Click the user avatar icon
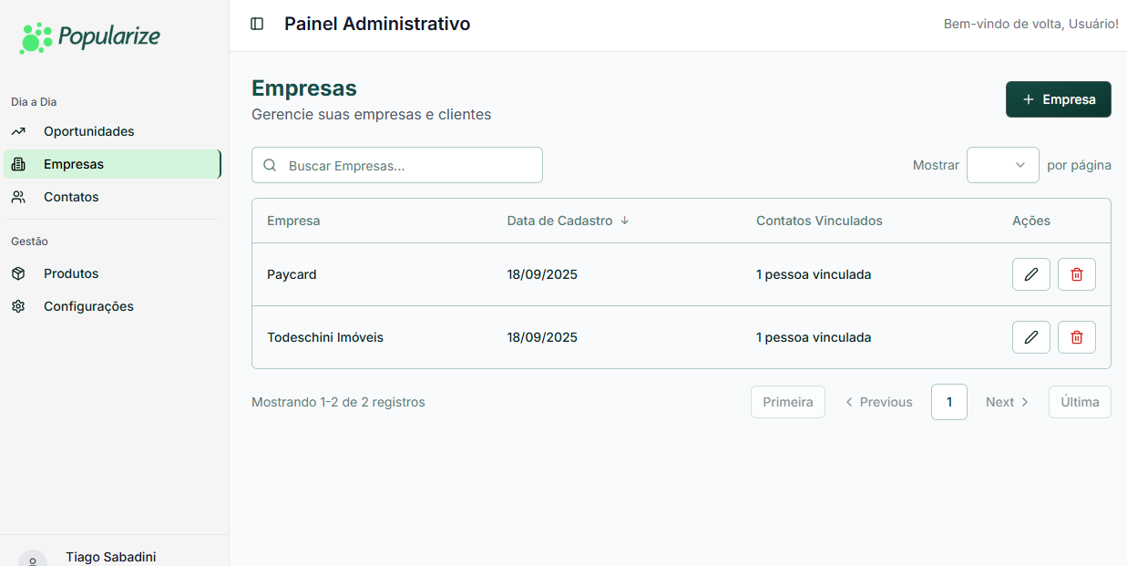Viewport: 1127px width, 566px height. click(x=33, y=558)
